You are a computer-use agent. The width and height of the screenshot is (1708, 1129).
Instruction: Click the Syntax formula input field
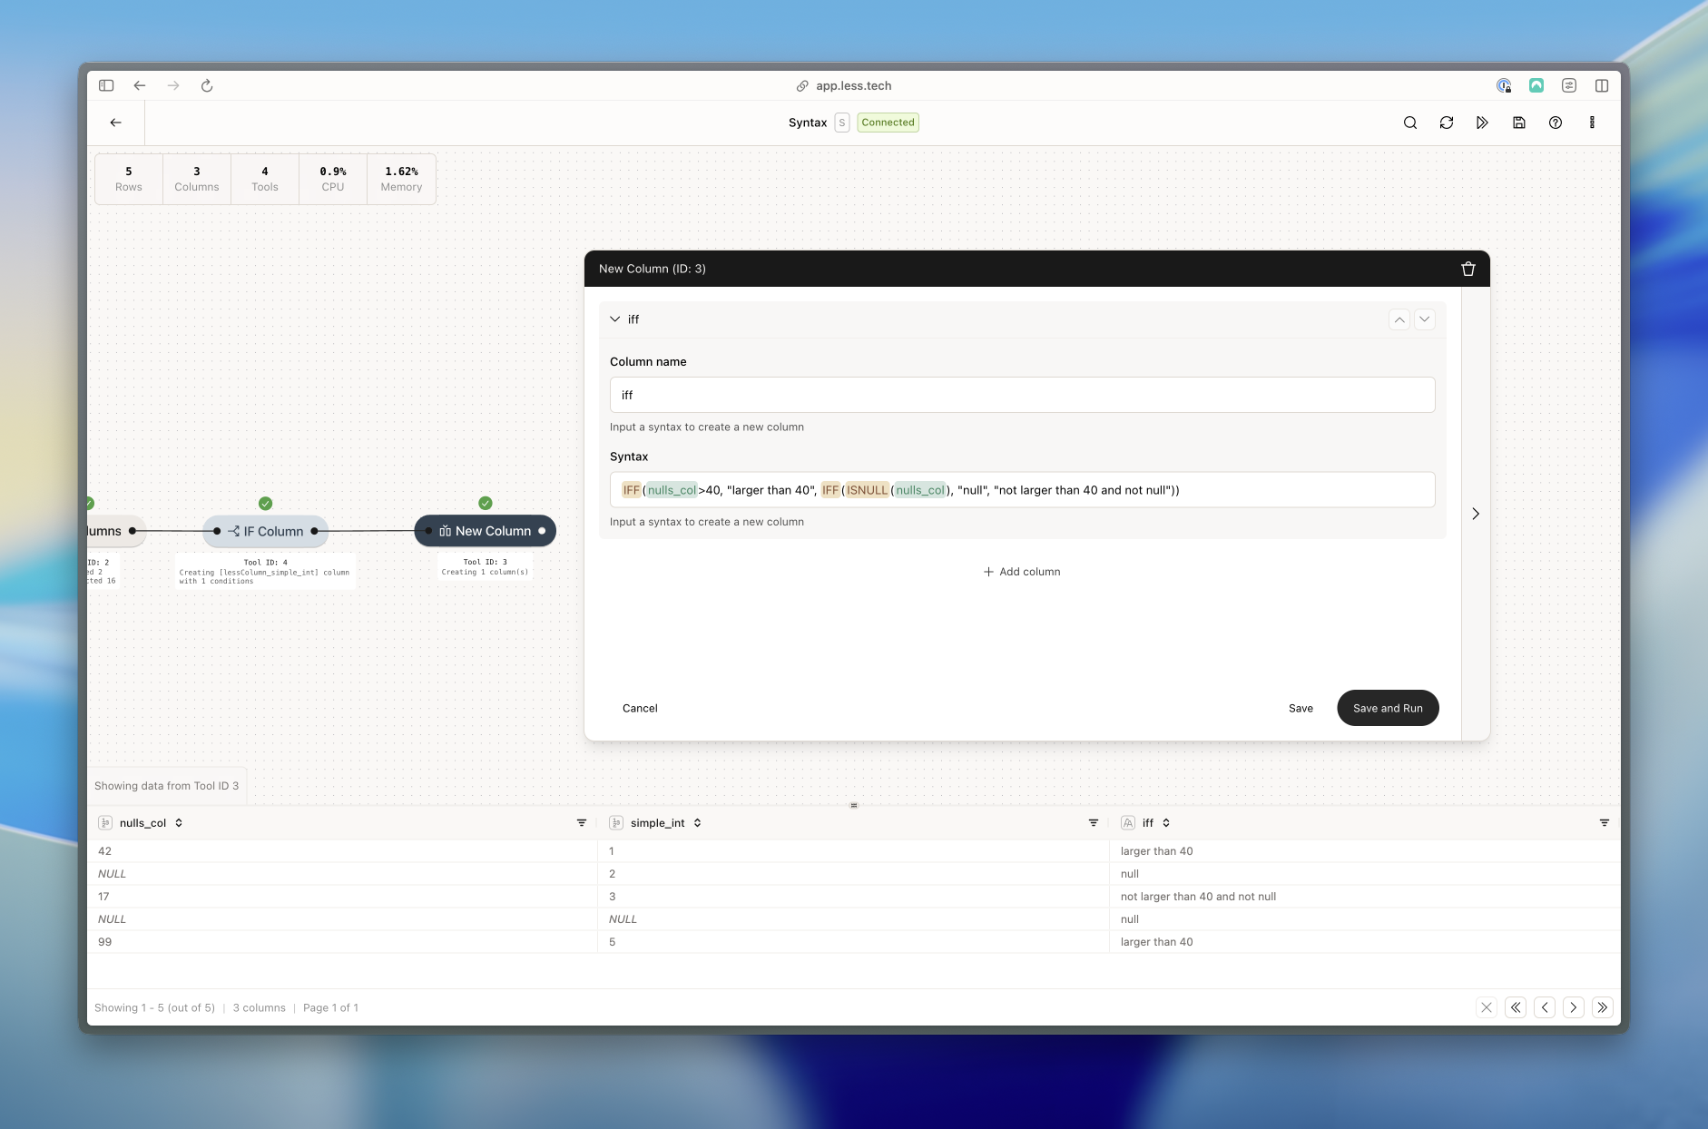pos(1022,490)
